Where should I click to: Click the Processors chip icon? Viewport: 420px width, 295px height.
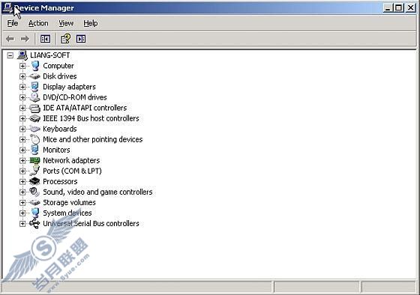34,181
